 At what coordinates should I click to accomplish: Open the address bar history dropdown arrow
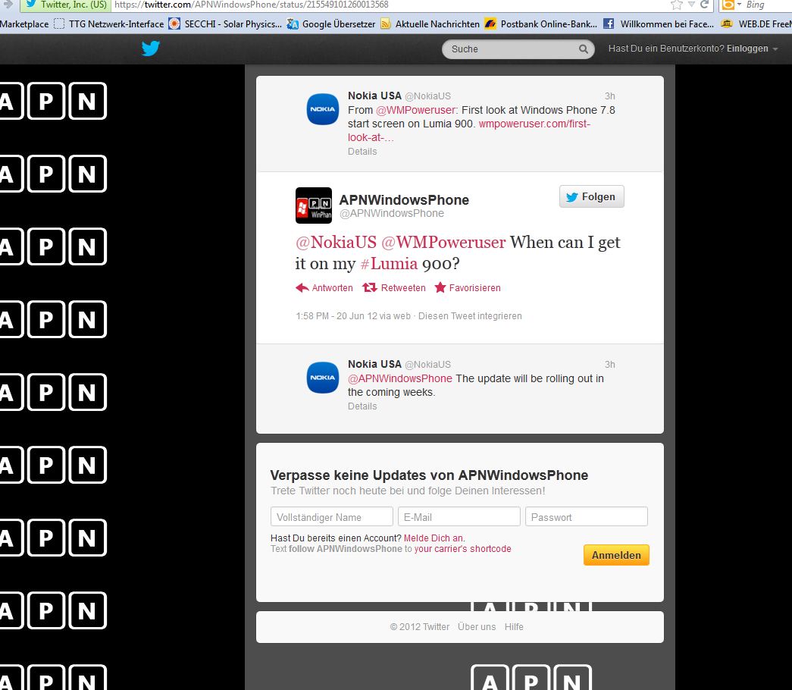[x=691, y=5]
